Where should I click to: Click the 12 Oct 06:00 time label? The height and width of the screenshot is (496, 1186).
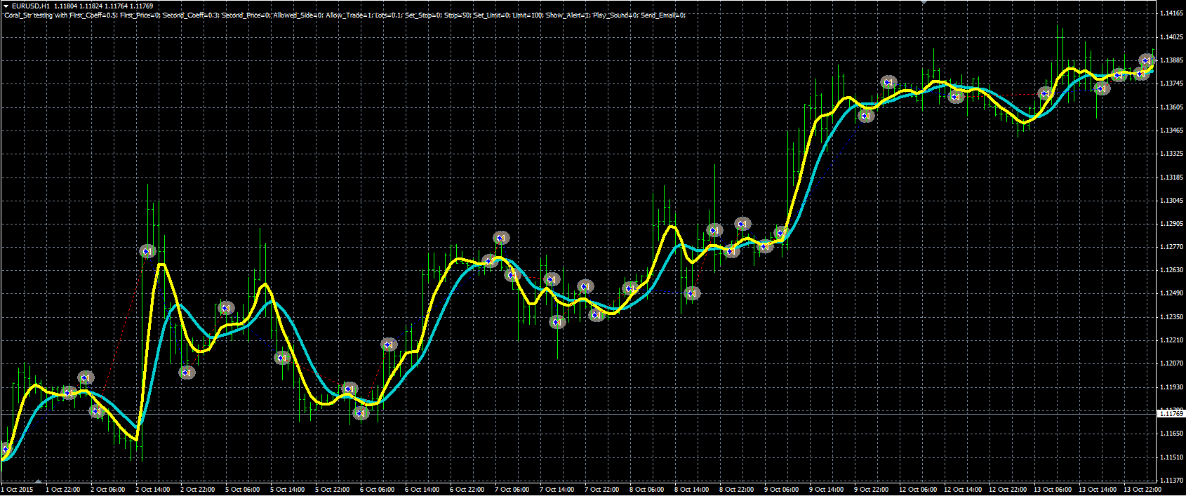(x=918, y=490)
